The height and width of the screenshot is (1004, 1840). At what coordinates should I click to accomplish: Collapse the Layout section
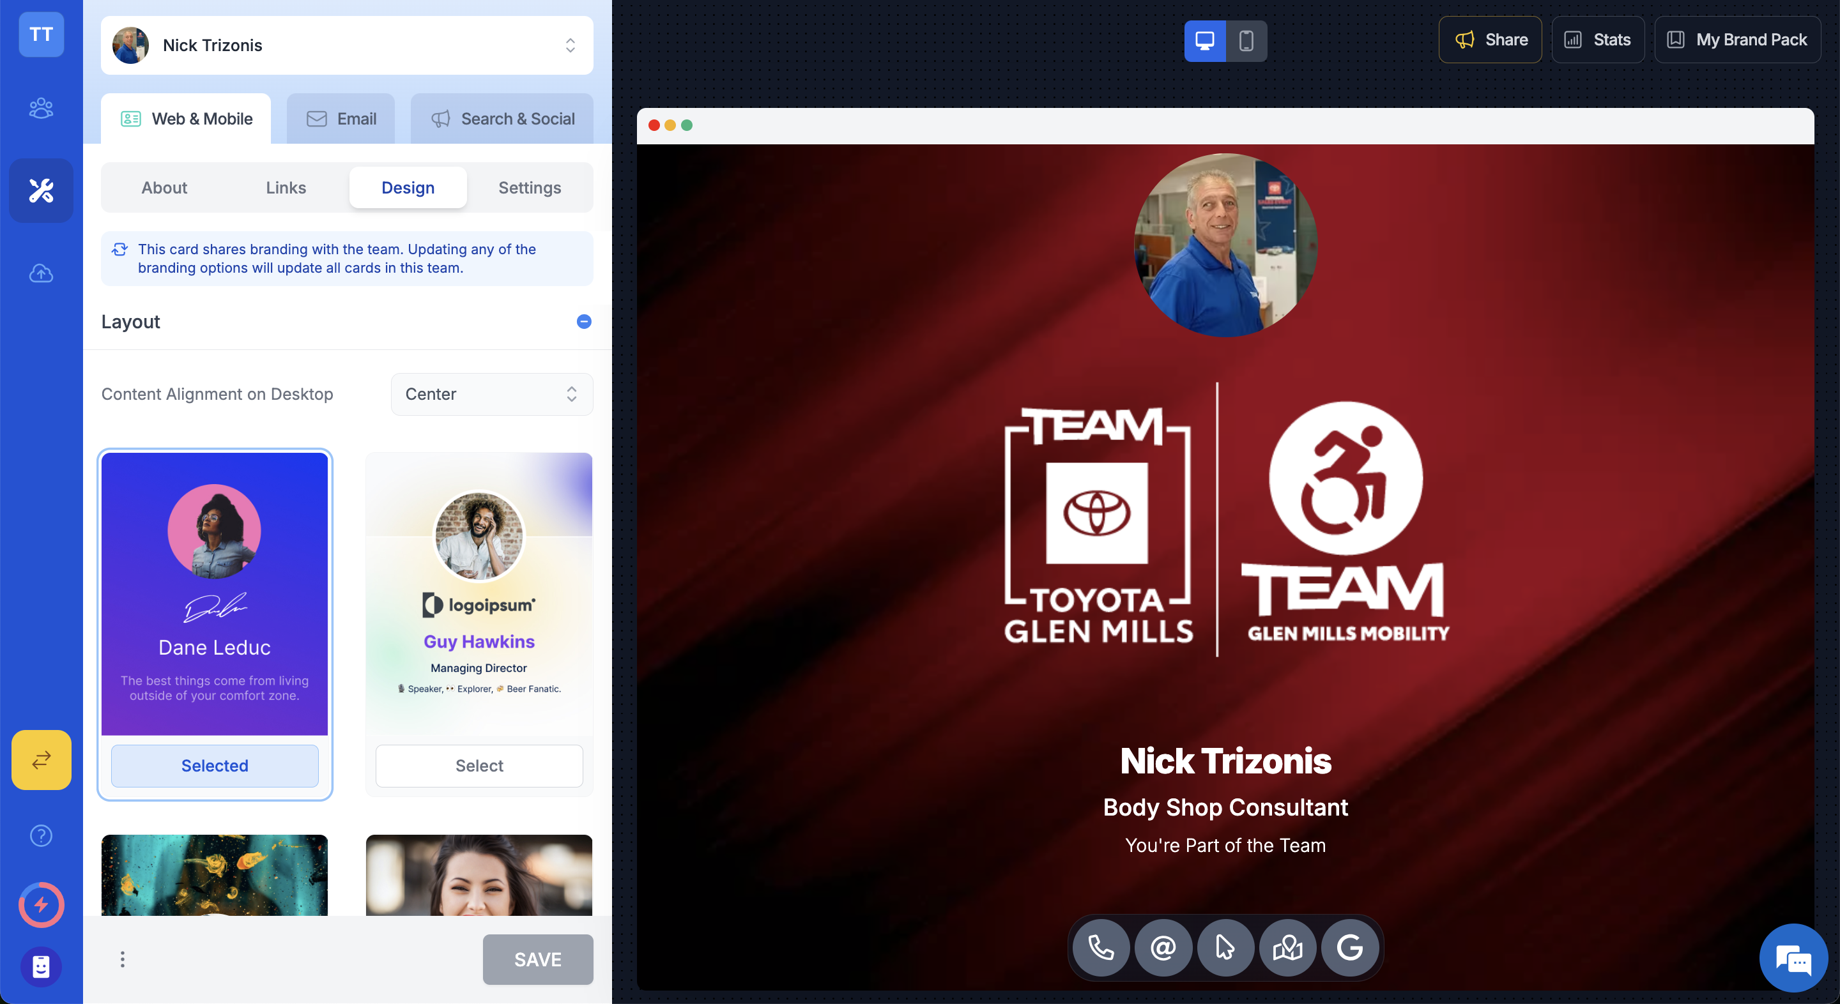pos(583,321)
